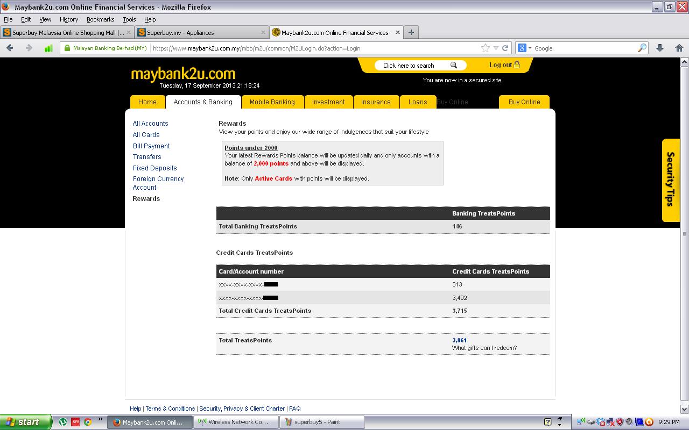Open the bookmark star dropdown arrow

click(496, 48)
